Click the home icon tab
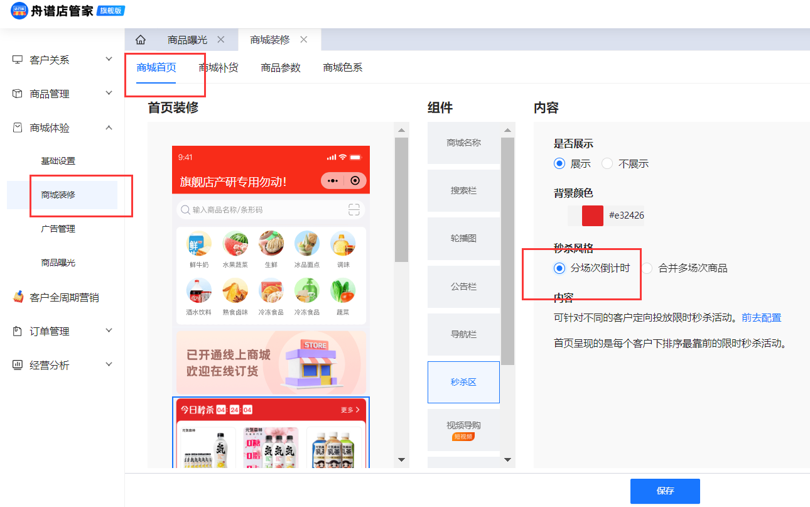 click(141, 40)
